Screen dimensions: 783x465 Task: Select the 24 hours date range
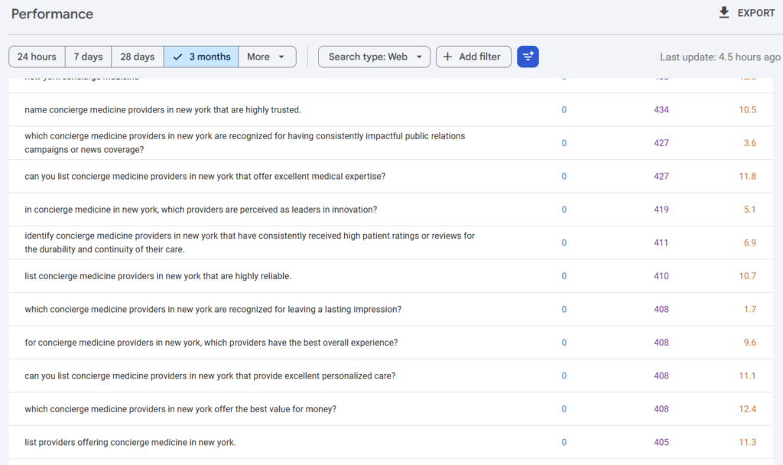click(36, 57)
